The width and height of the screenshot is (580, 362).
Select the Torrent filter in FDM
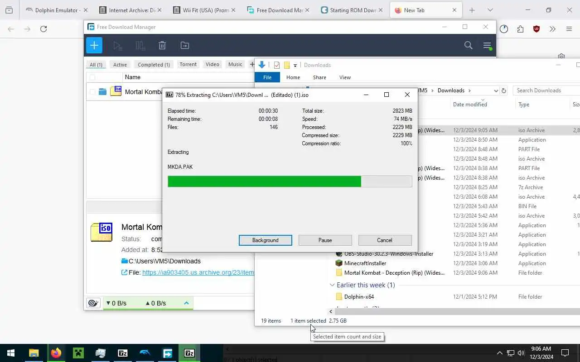click(188, 64)
